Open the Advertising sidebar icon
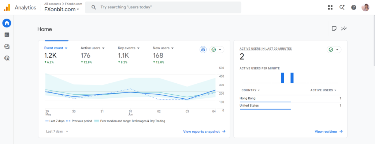375x144 pixels. click(x=7, y=58)
